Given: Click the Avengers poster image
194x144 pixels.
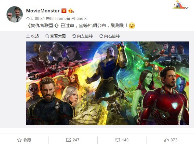Looking at the screenshot, I should coord(107,83).
